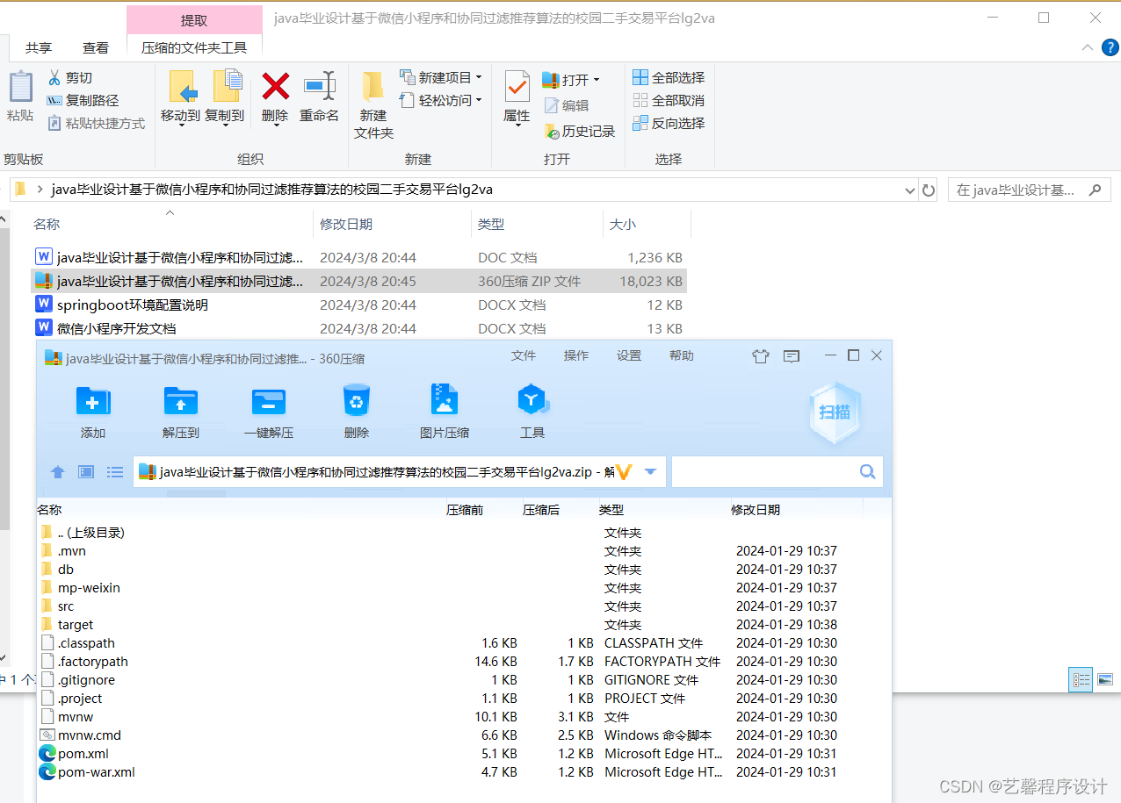Screen dimensions: 1121x803
Task: Click the Explorer search box
Action: click(1030, 190)
